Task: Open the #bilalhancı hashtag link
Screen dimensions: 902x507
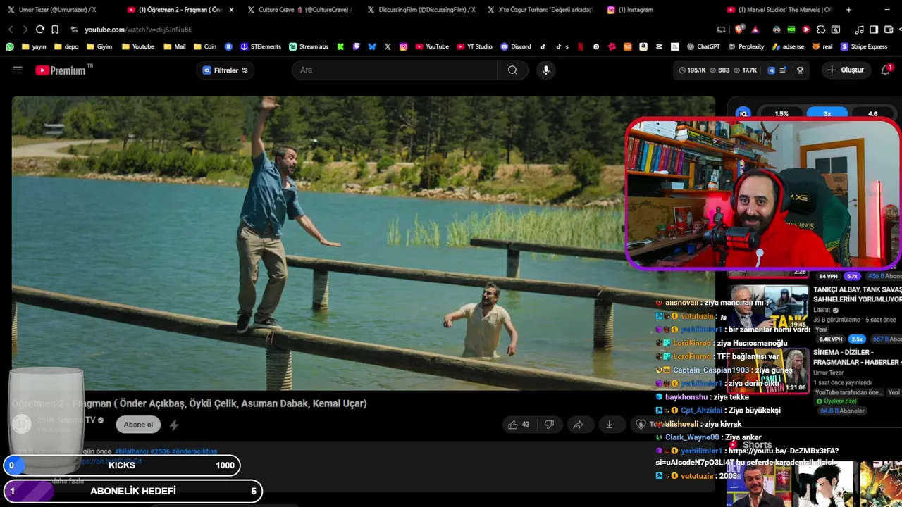Action: pyautogui.click(x=131, y=451)
